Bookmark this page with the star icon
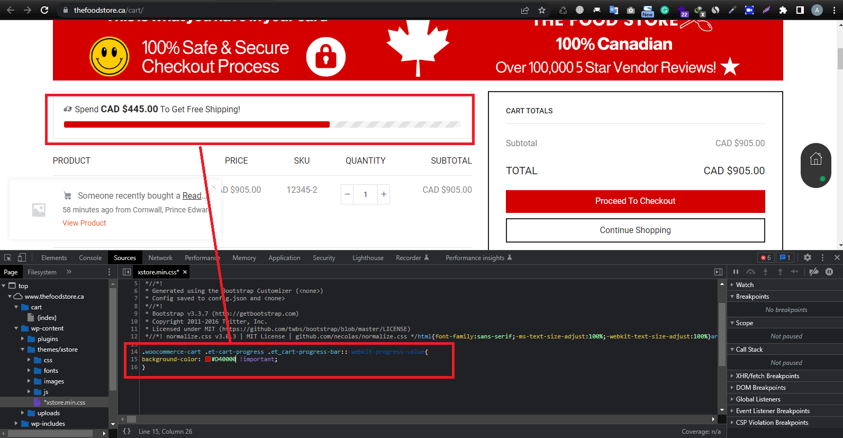 [542, 10]
